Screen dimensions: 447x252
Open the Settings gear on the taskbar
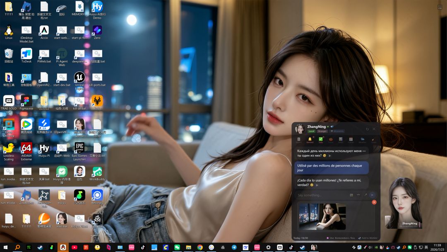tap(268, 247)
